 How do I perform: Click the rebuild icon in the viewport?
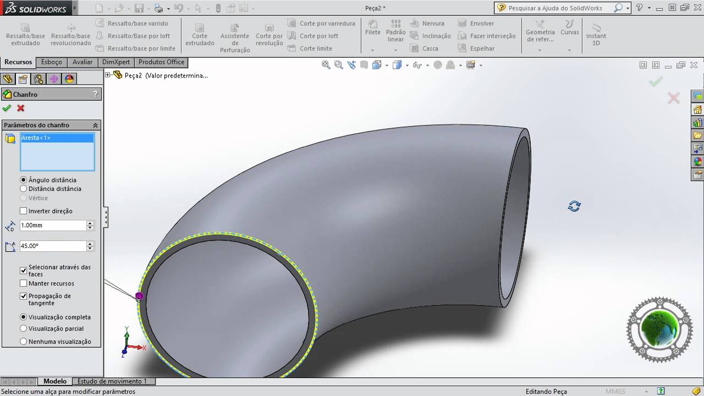(574, 206)
